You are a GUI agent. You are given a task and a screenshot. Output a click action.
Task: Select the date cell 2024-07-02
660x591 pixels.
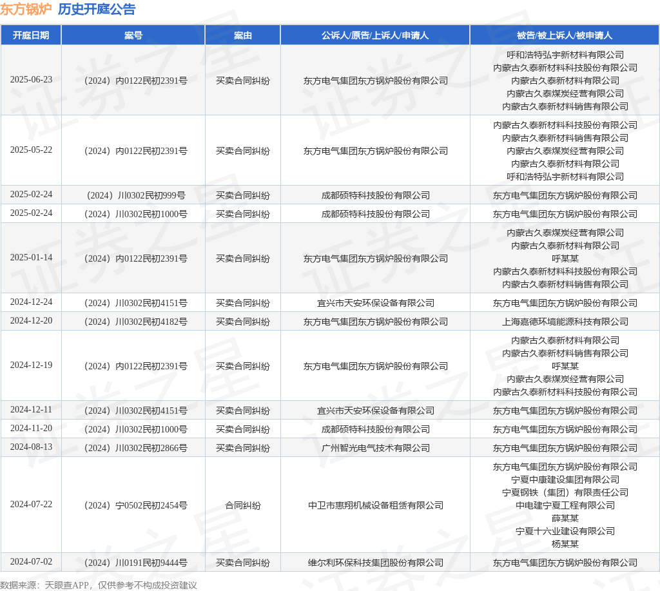pos(31,561)
